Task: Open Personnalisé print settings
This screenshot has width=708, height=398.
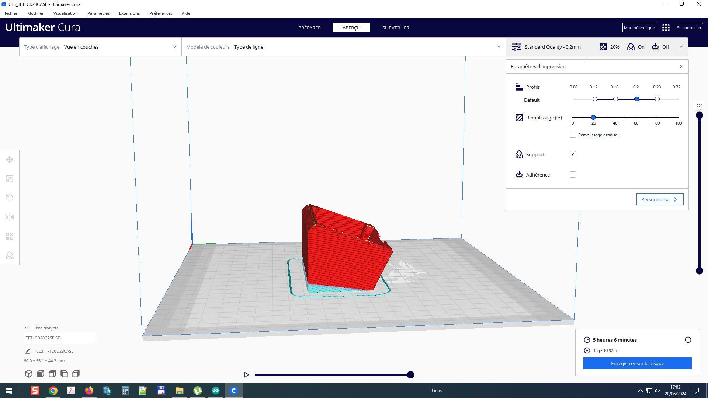Action: click(660, 199)
